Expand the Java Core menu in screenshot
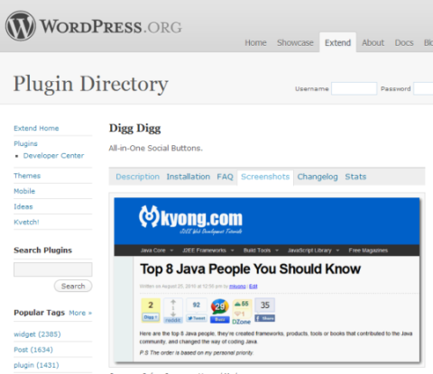 pos(157,251)
